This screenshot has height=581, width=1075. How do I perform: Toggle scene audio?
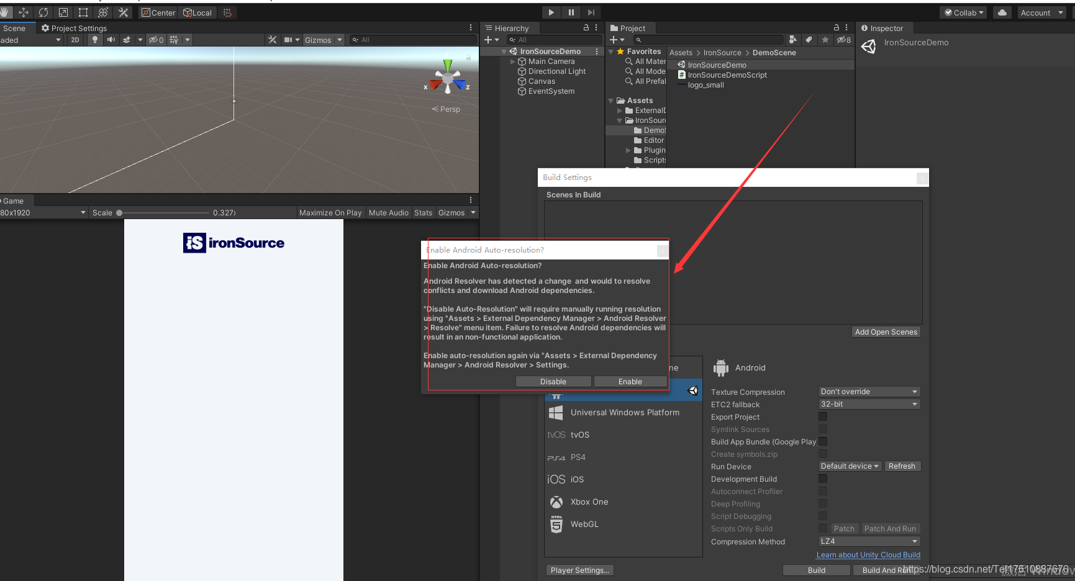(111, 40)
